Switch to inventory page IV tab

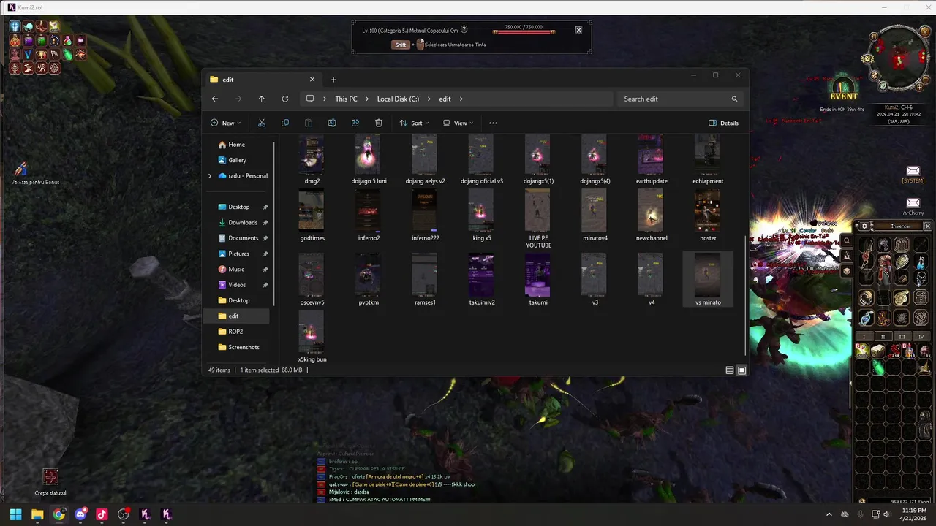click(921, 337)
